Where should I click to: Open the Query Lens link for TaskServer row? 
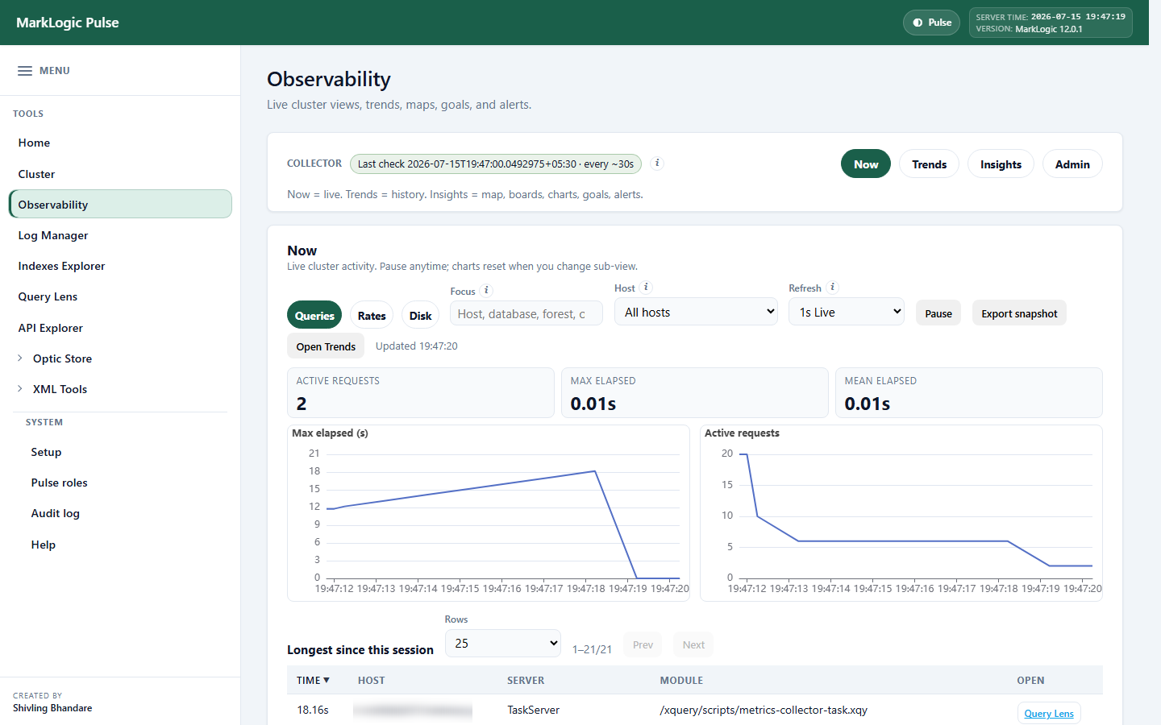1049,713
